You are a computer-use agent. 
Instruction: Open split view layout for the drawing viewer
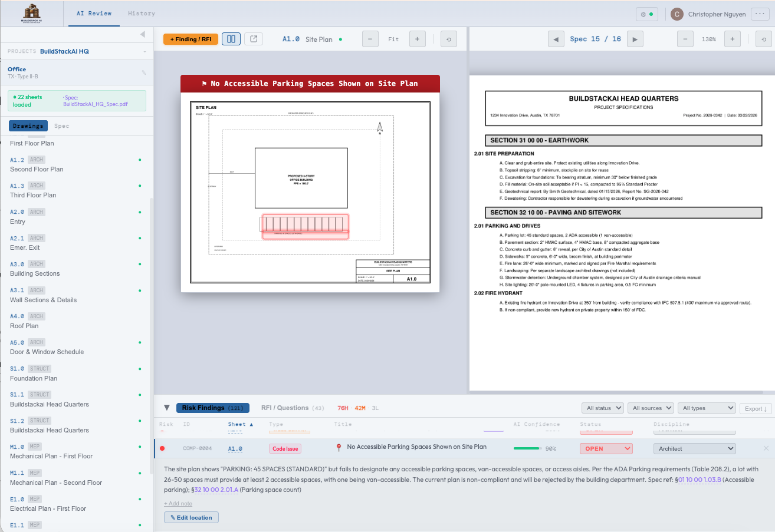[231, 39]
